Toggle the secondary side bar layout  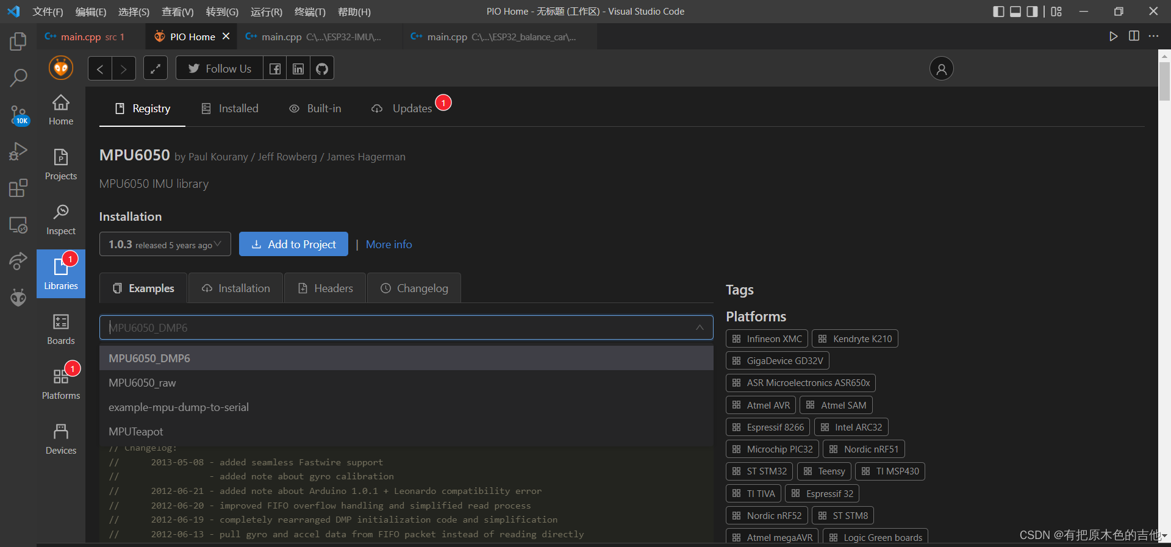pos(1032,12)
